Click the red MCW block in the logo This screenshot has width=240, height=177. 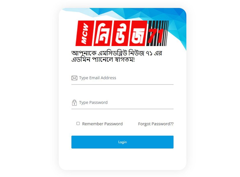click(84, 33)
